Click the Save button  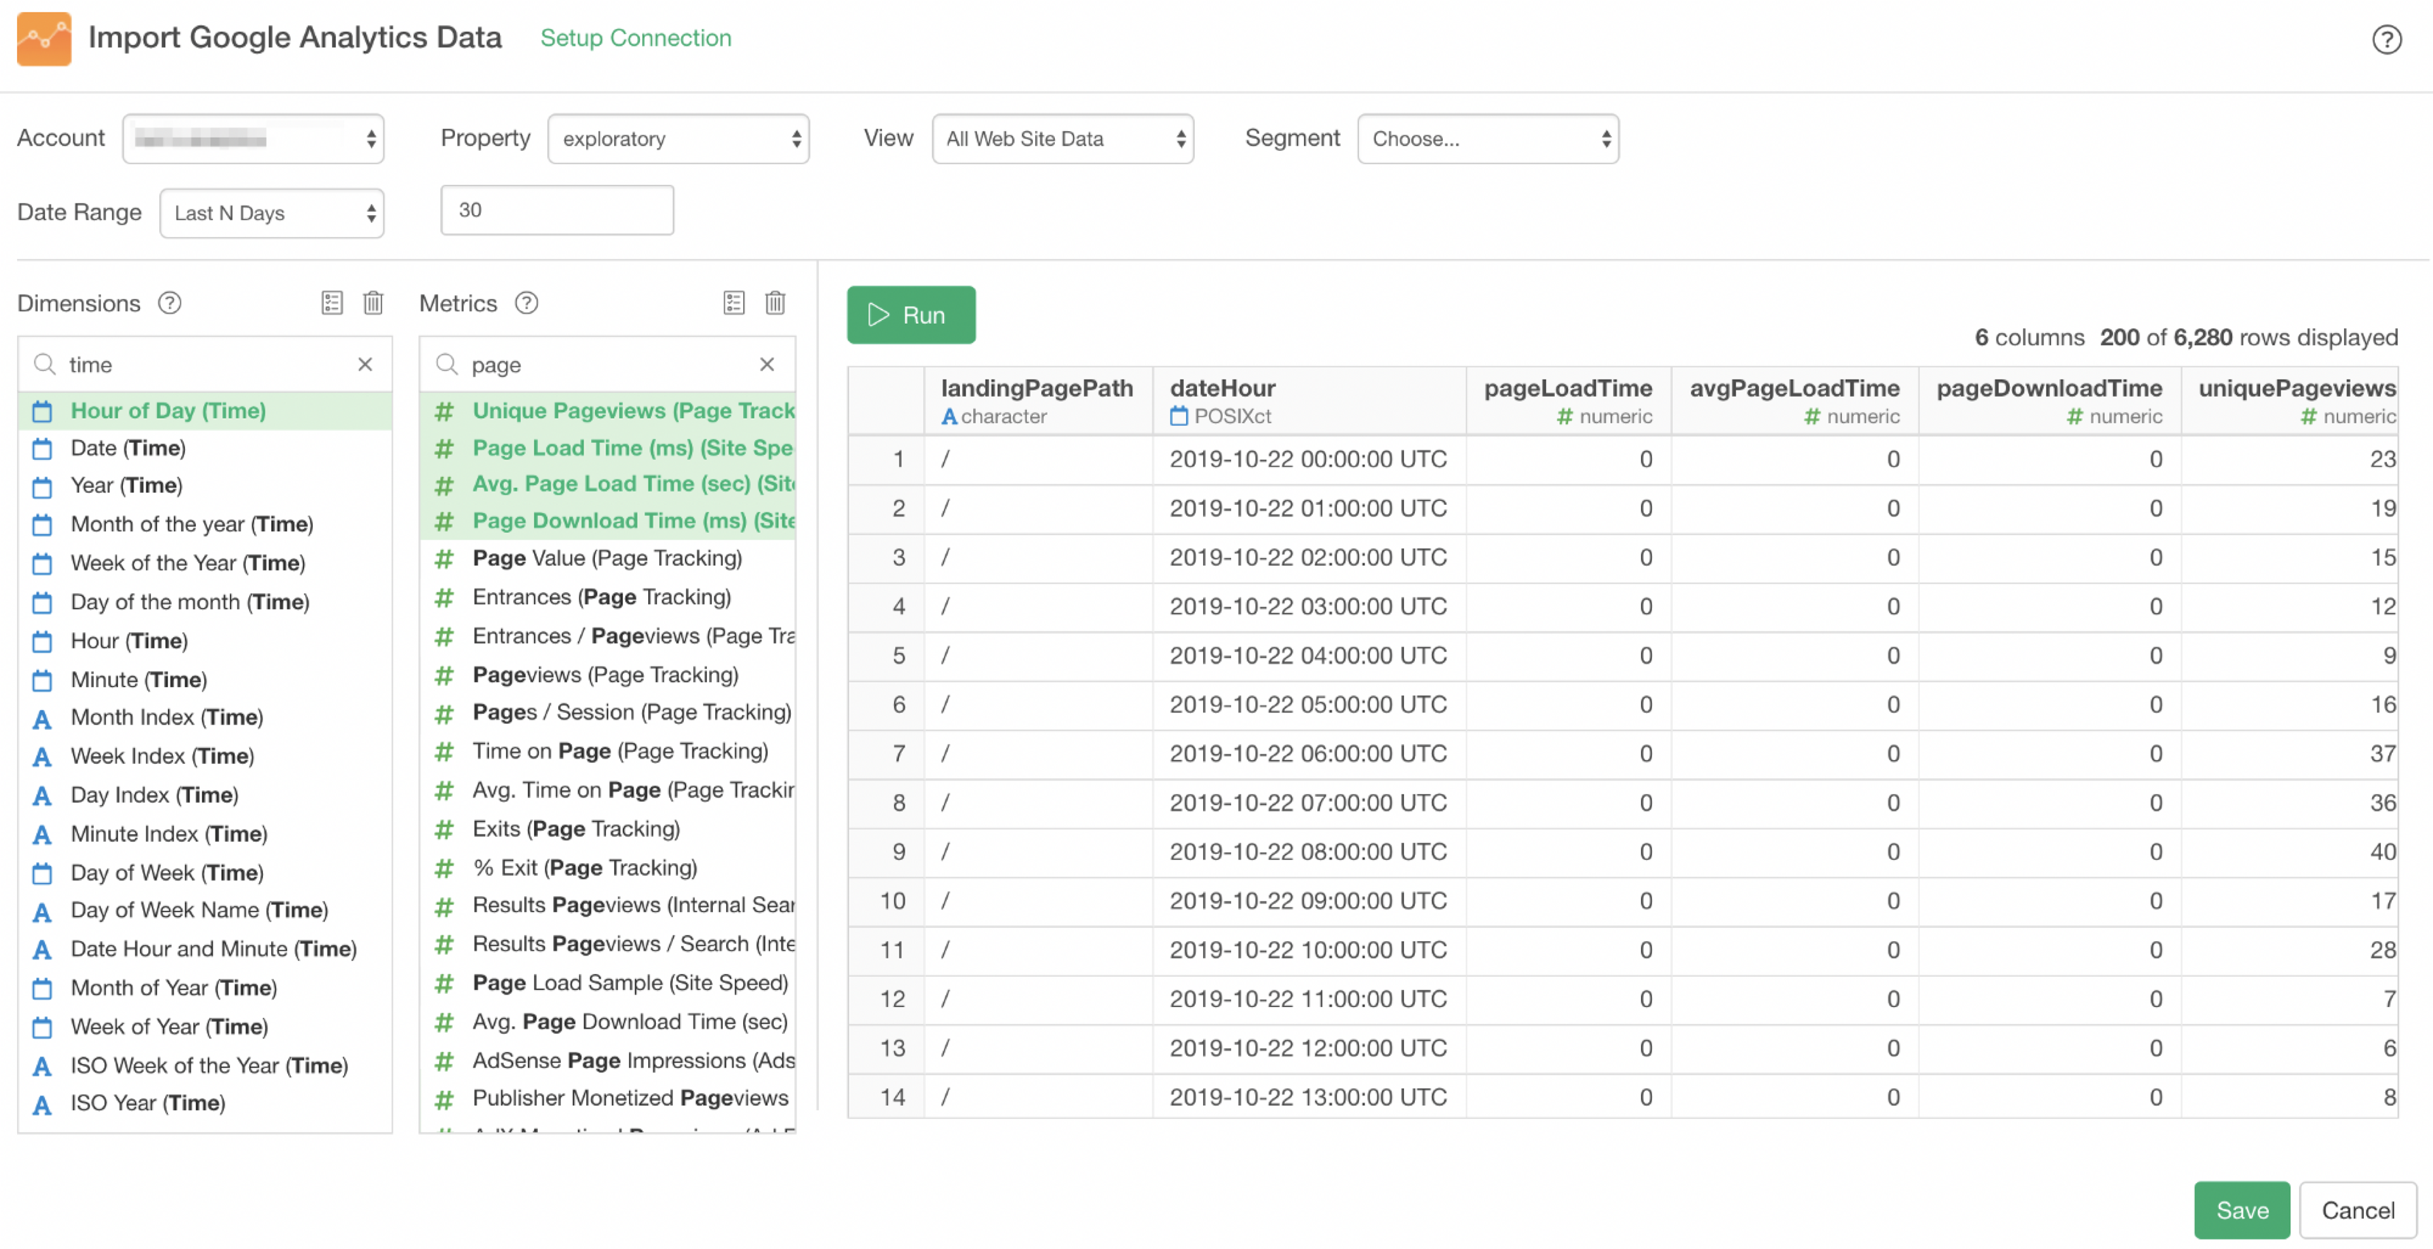[x=2240, y=1210]
